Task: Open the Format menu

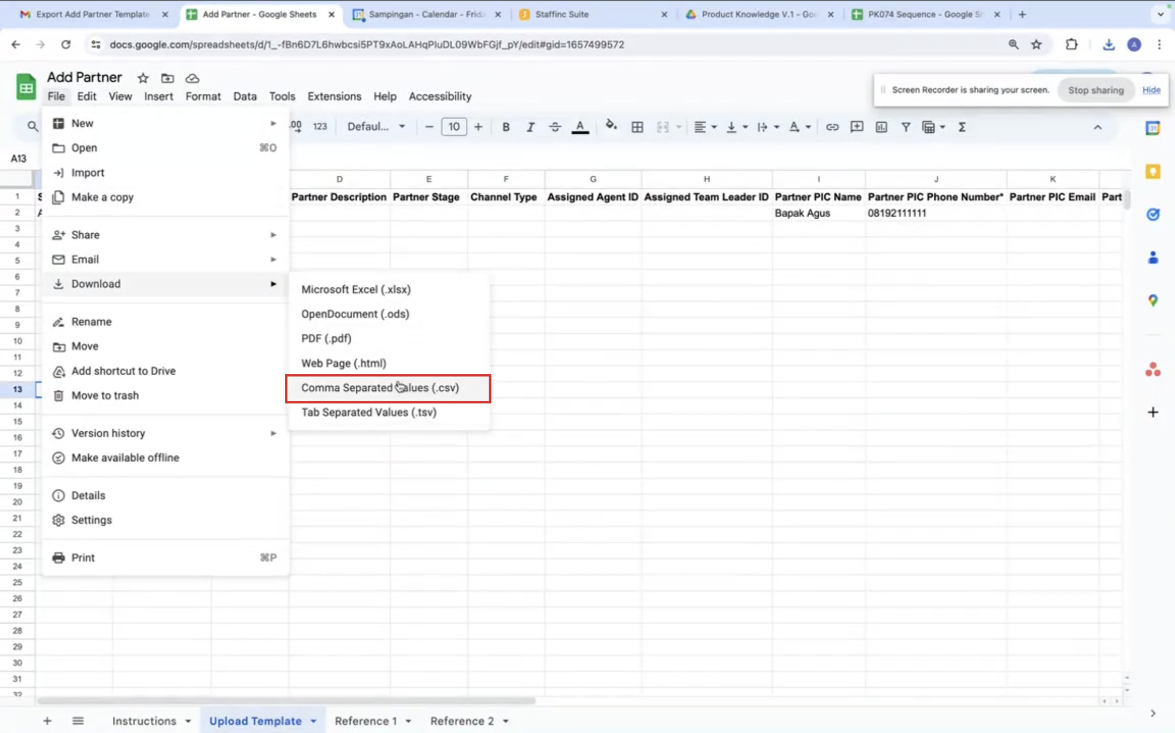Action: 203,96
